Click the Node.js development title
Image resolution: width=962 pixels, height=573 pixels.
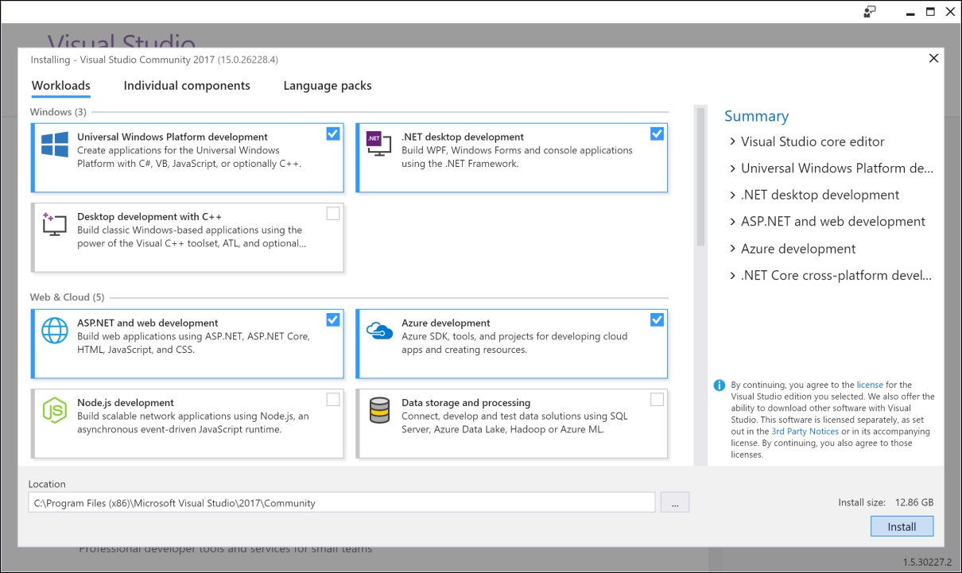(126, 402)
